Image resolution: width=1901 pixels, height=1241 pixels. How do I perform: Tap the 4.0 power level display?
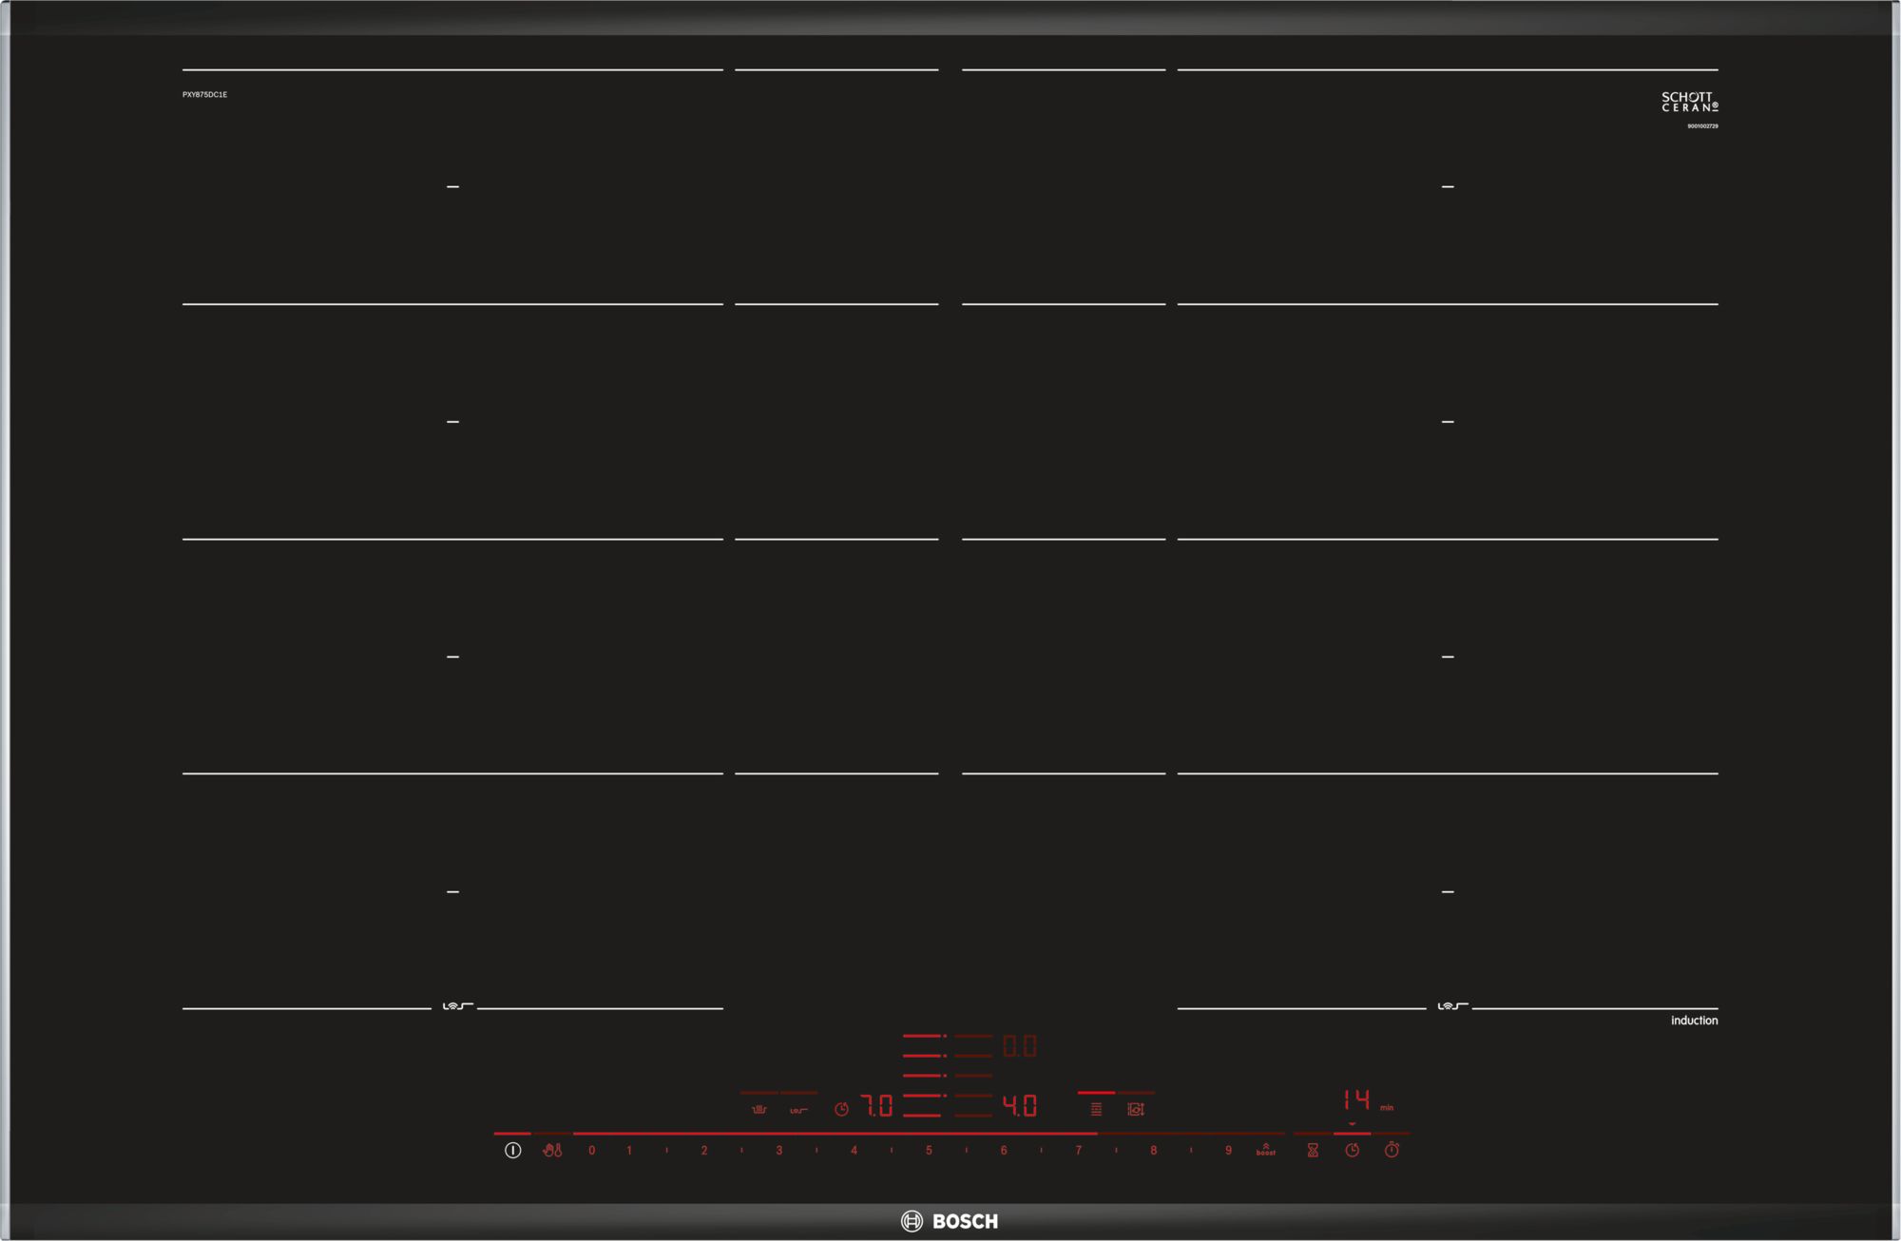coord(1019,1105)
